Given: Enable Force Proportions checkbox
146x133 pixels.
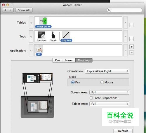Looking at the screenshot, I should pyautogui.click(x=91, y=98).
